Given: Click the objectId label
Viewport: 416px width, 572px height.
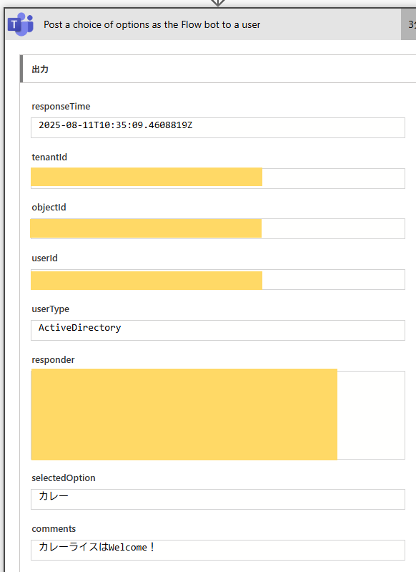Looking at the screenshot, I should tap(49, 208).
